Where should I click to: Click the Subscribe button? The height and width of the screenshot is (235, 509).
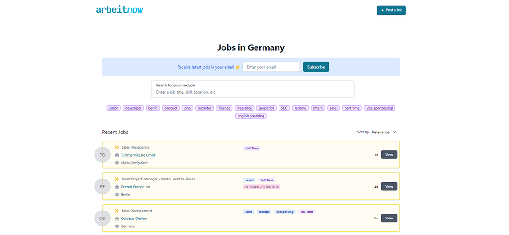(316, 67)
